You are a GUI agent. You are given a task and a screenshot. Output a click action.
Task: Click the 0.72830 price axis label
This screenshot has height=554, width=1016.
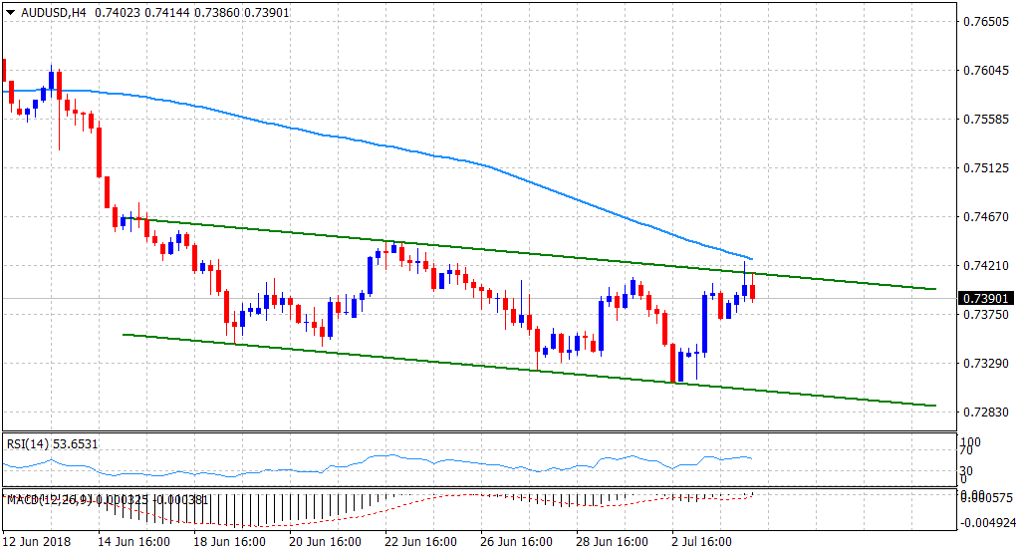click(983, 413)
